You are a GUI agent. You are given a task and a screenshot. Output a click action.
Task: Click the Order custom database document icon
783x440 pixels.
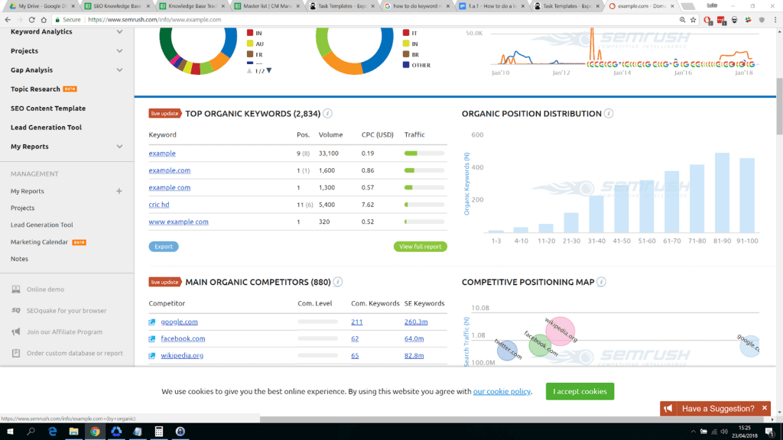16,353
